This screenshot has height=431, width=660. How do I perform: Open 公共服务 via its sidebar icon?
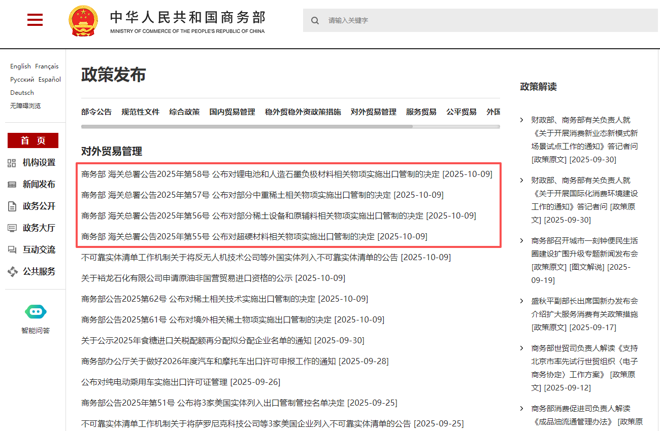(11, 271)
